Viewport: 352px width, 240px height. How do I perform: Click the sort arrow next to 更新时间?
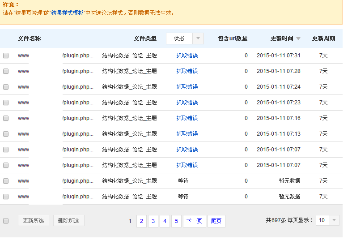pos(298,39)
